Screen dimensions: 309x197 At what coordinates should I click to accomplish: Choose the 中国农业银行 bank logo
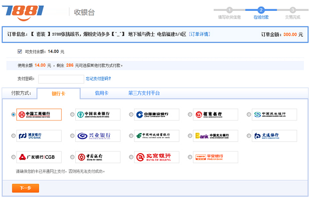tap(98, 114)
